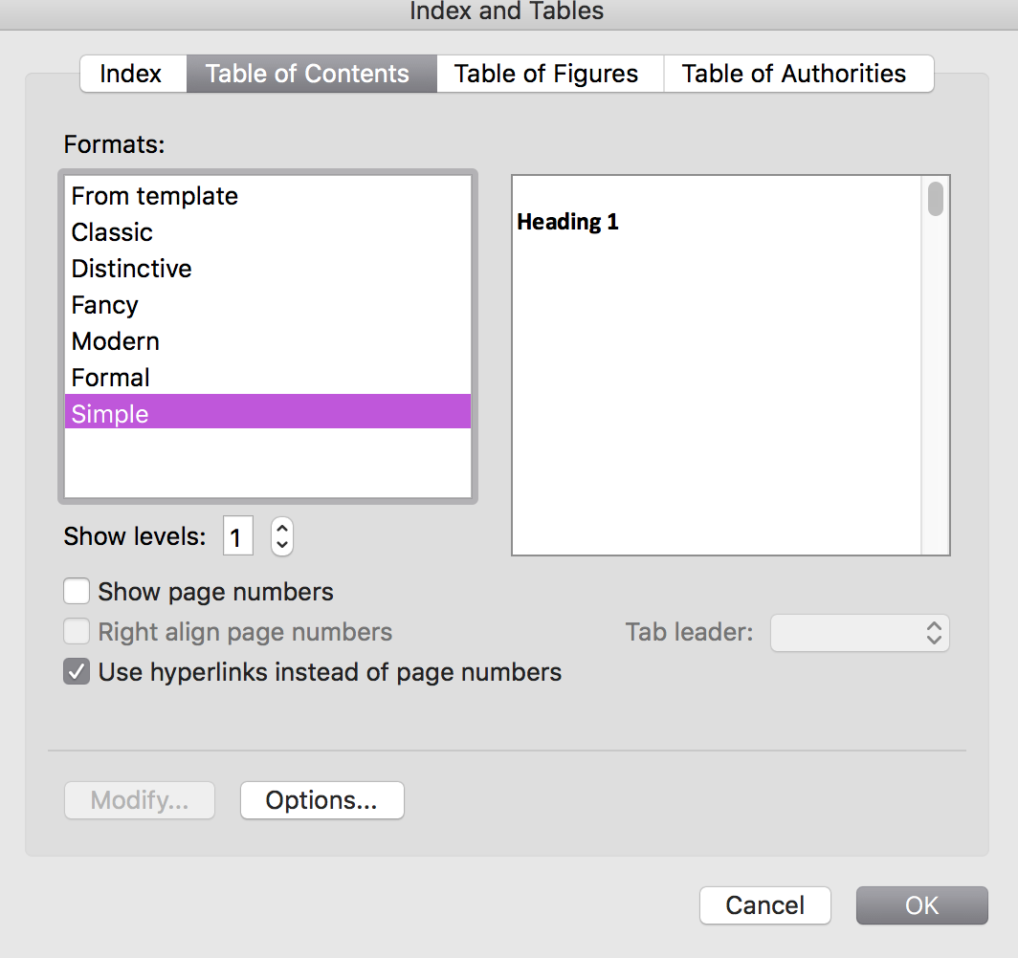The height and width of the screenshot is (958, 1018).
Task: Click the Simple format entry
Action: click(x=110, y=414)
